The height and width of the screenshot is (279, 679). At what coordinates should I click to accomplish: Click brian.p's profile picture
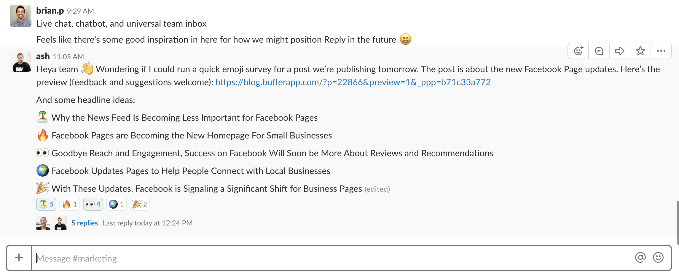(x=20, y=16)
